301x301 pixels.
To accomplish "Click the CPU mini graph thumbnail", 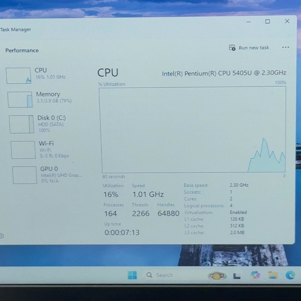I will coord(19,76).
